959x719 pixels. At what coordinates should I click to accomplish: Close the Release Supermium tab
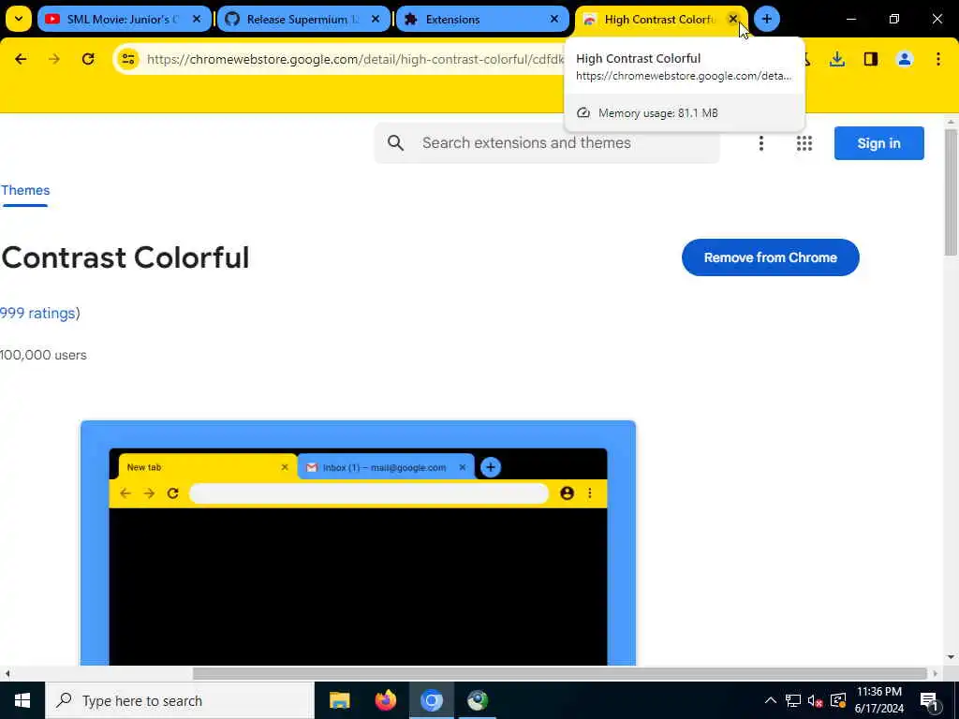(376, 19)
